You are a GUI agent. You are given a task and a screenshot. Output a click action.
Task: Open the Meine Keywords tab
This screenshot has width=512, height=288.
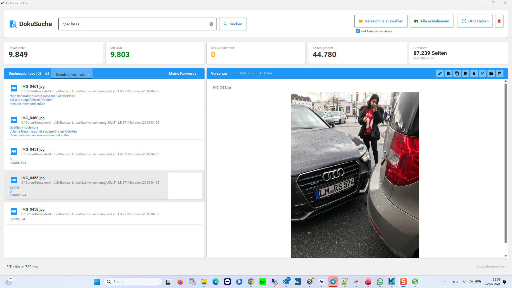[x=182, y=74]
